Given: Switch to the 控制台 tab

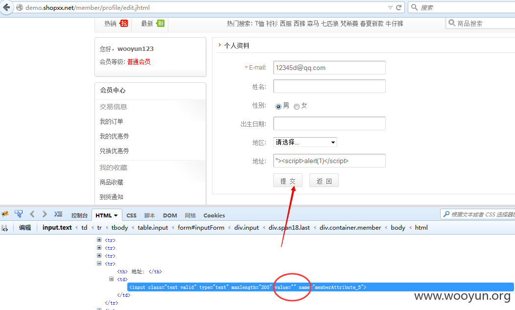Looking at the screenshot, I should [x=79, y=215].
